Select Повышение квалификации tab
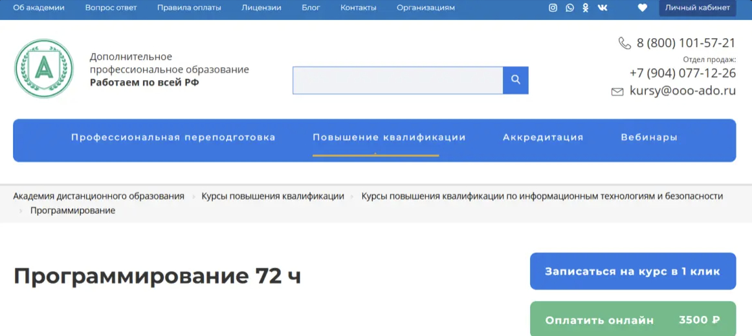752x336 pixels. 389,138
